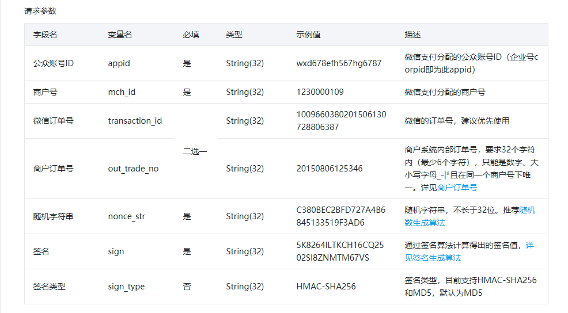Select the 描述 column header
Screen dimensions: 568x313
click(412, 35)
